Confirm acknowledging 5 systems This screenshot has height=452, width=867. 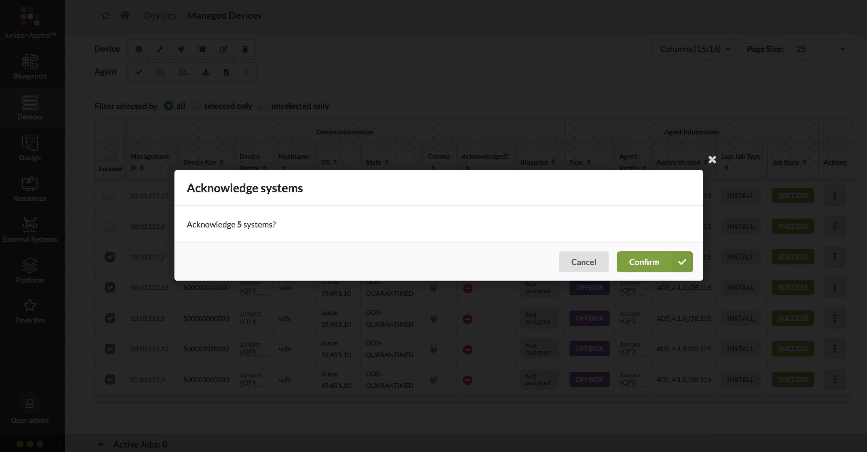click(x=655, y=262)
